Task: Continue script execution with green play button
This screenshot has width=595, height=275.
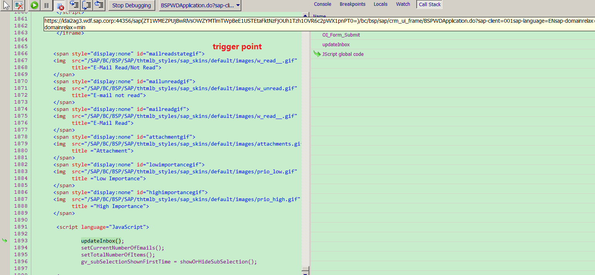Action: 34,5
